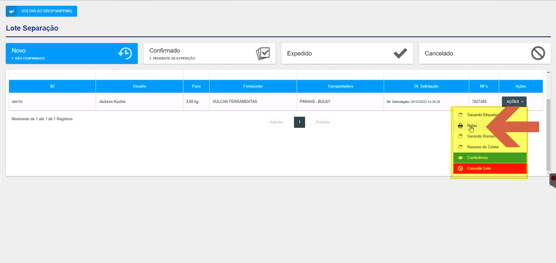Click the vertical scrollbar of the table panel
Viewport: 556px width, 263px height.
548,122
